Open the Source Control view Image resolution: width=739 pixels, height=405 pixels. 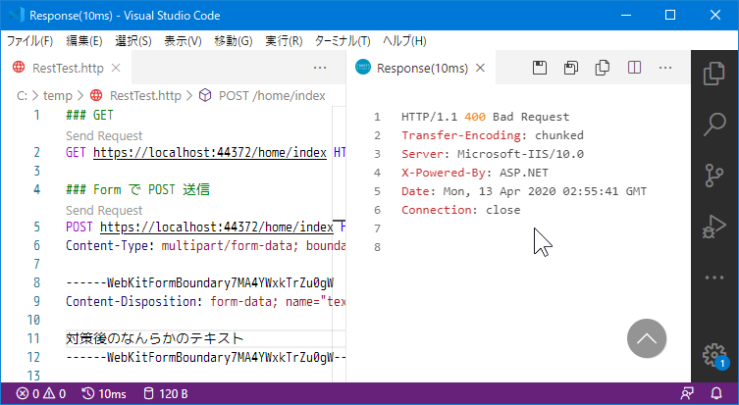[x=714, y=176]
